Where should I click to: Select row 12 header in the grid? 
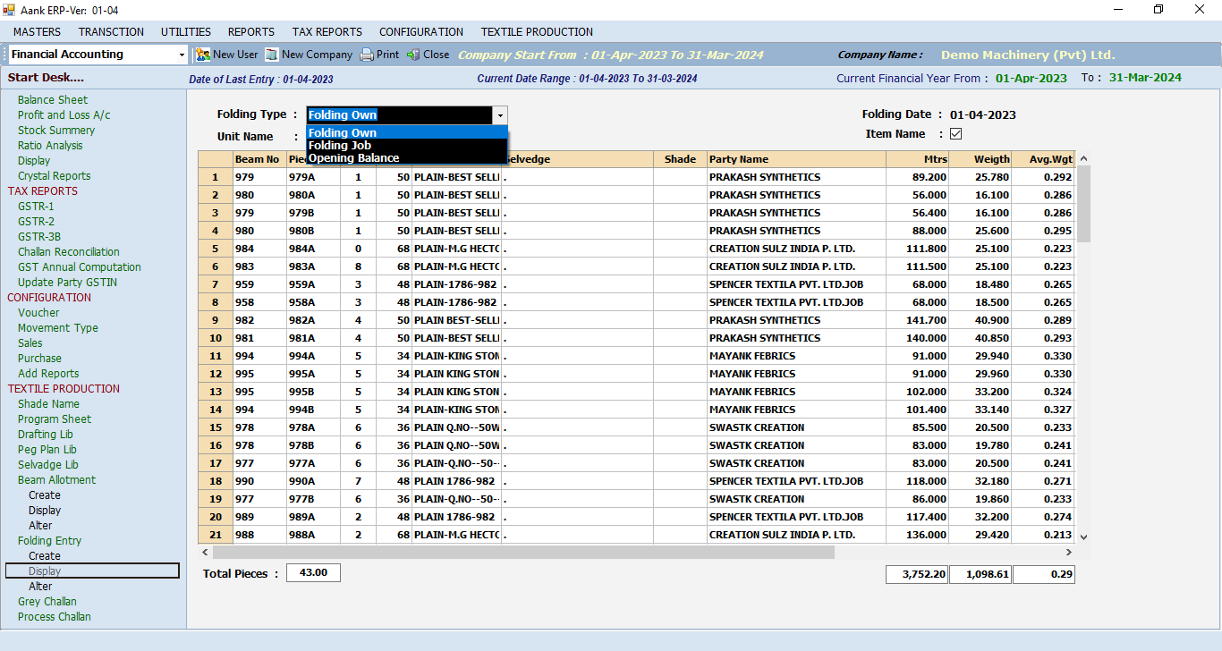[216, 374]
